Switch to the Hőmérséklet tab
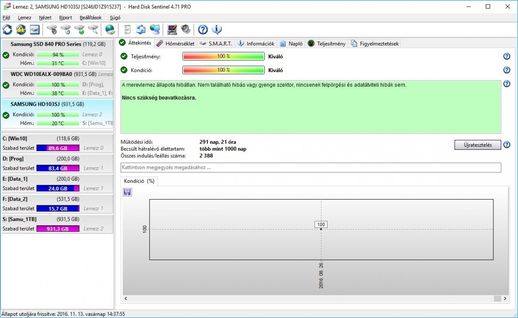Image resolution: width=518 pixels, height=318 pixels. click(x=175, y=44)
